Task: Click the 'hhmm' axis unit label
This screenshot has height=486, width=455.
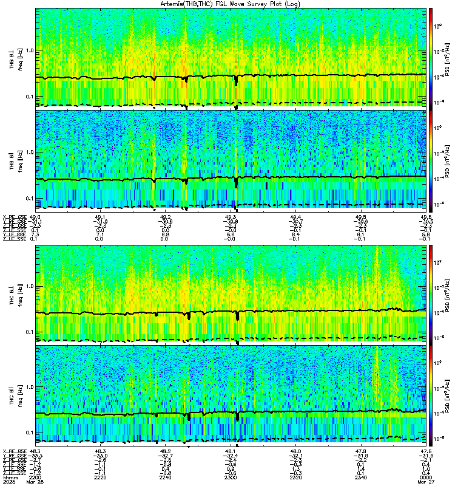Action: (x=9, y=477)
